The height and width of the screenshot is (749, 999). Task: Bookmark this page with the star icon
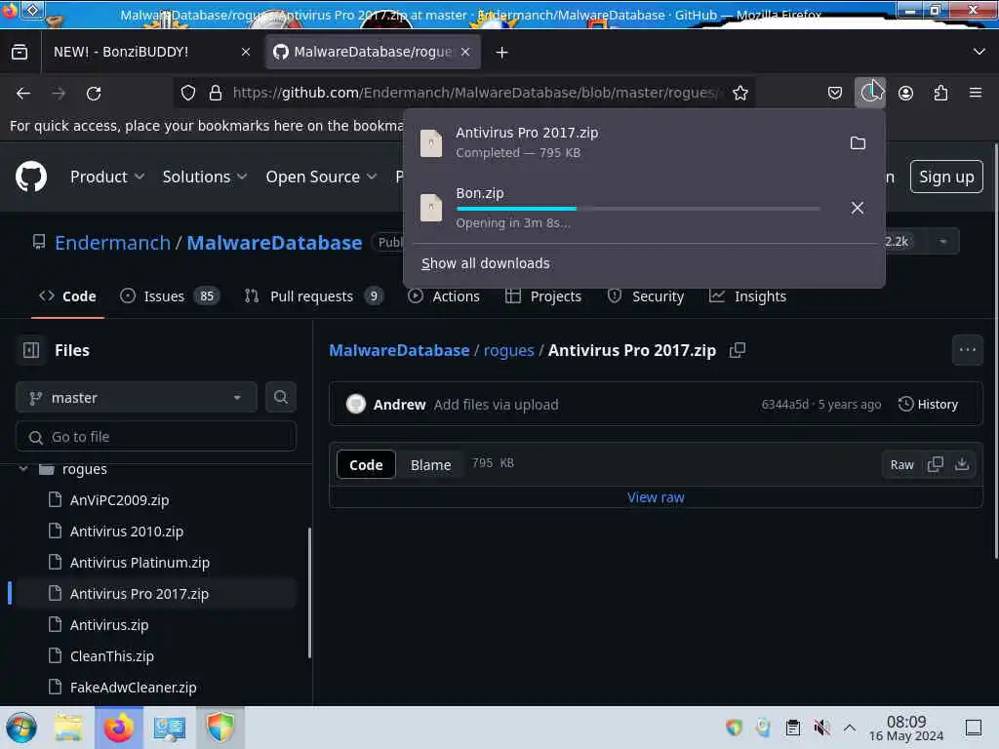(739, 93)
